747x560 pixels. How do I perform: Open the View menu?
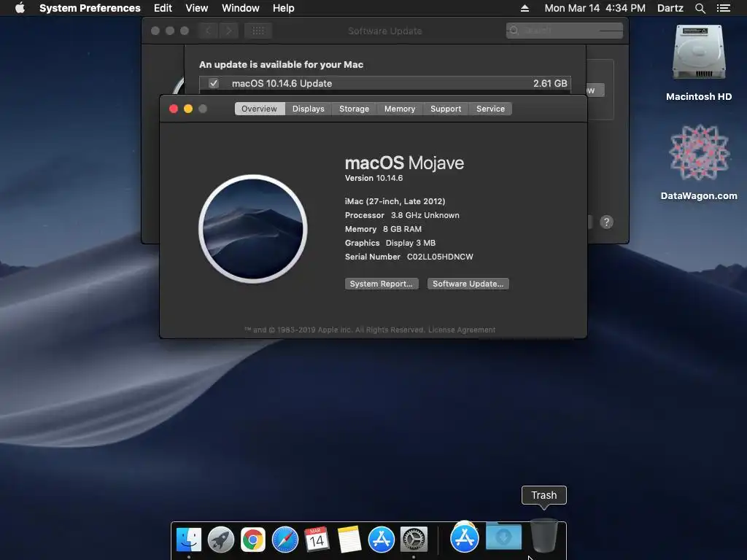click(197, 8)
